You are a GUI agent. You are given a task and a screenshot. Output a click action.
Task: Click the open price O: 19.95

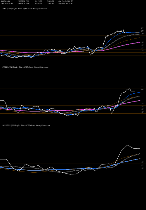click(39, 1)
